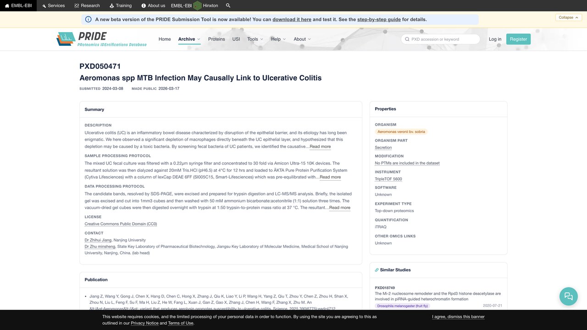This screenshot has width=587, height=330.
Task: Expand the Help dropdown menu
Action: [278, 39]
